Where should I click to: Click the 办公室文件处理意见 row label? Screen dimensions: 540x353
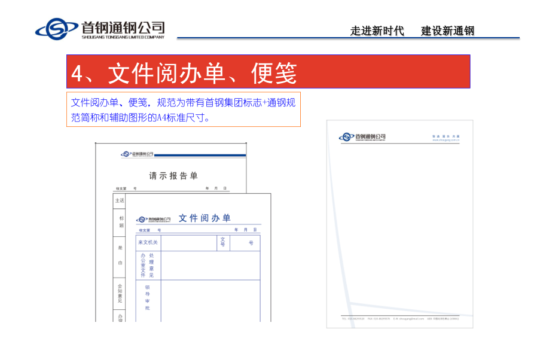point(148,265)
